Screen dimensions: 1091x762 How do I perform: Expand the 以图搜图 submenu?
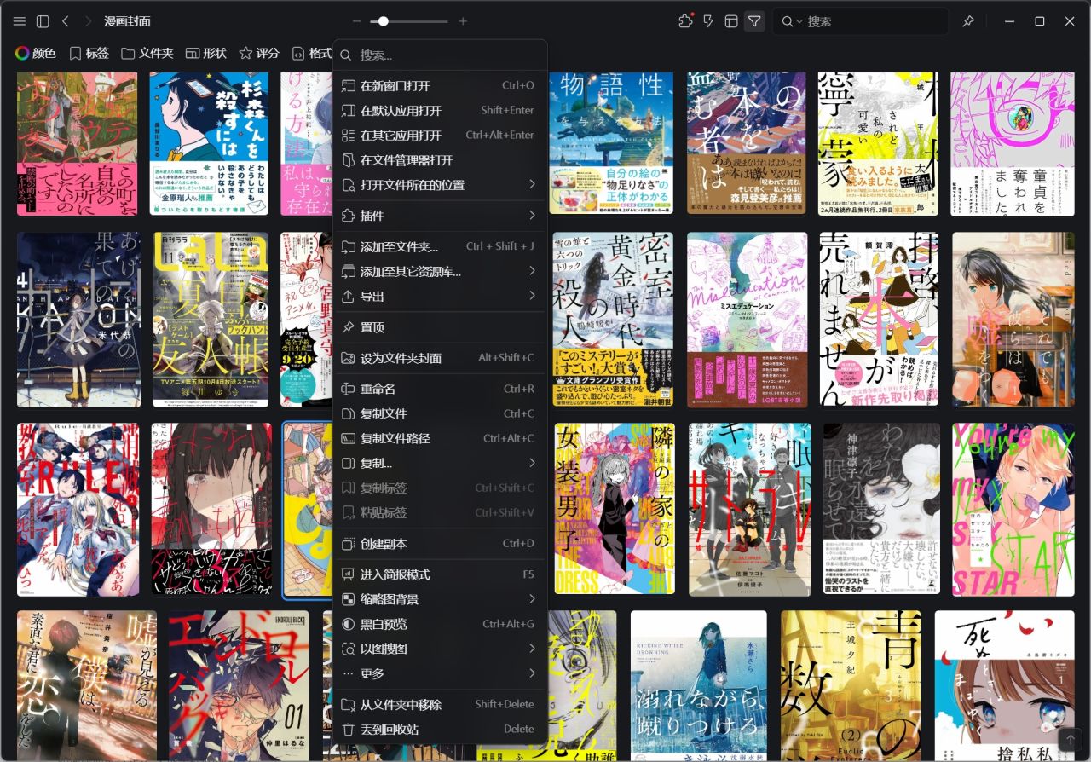click(440, 649)
